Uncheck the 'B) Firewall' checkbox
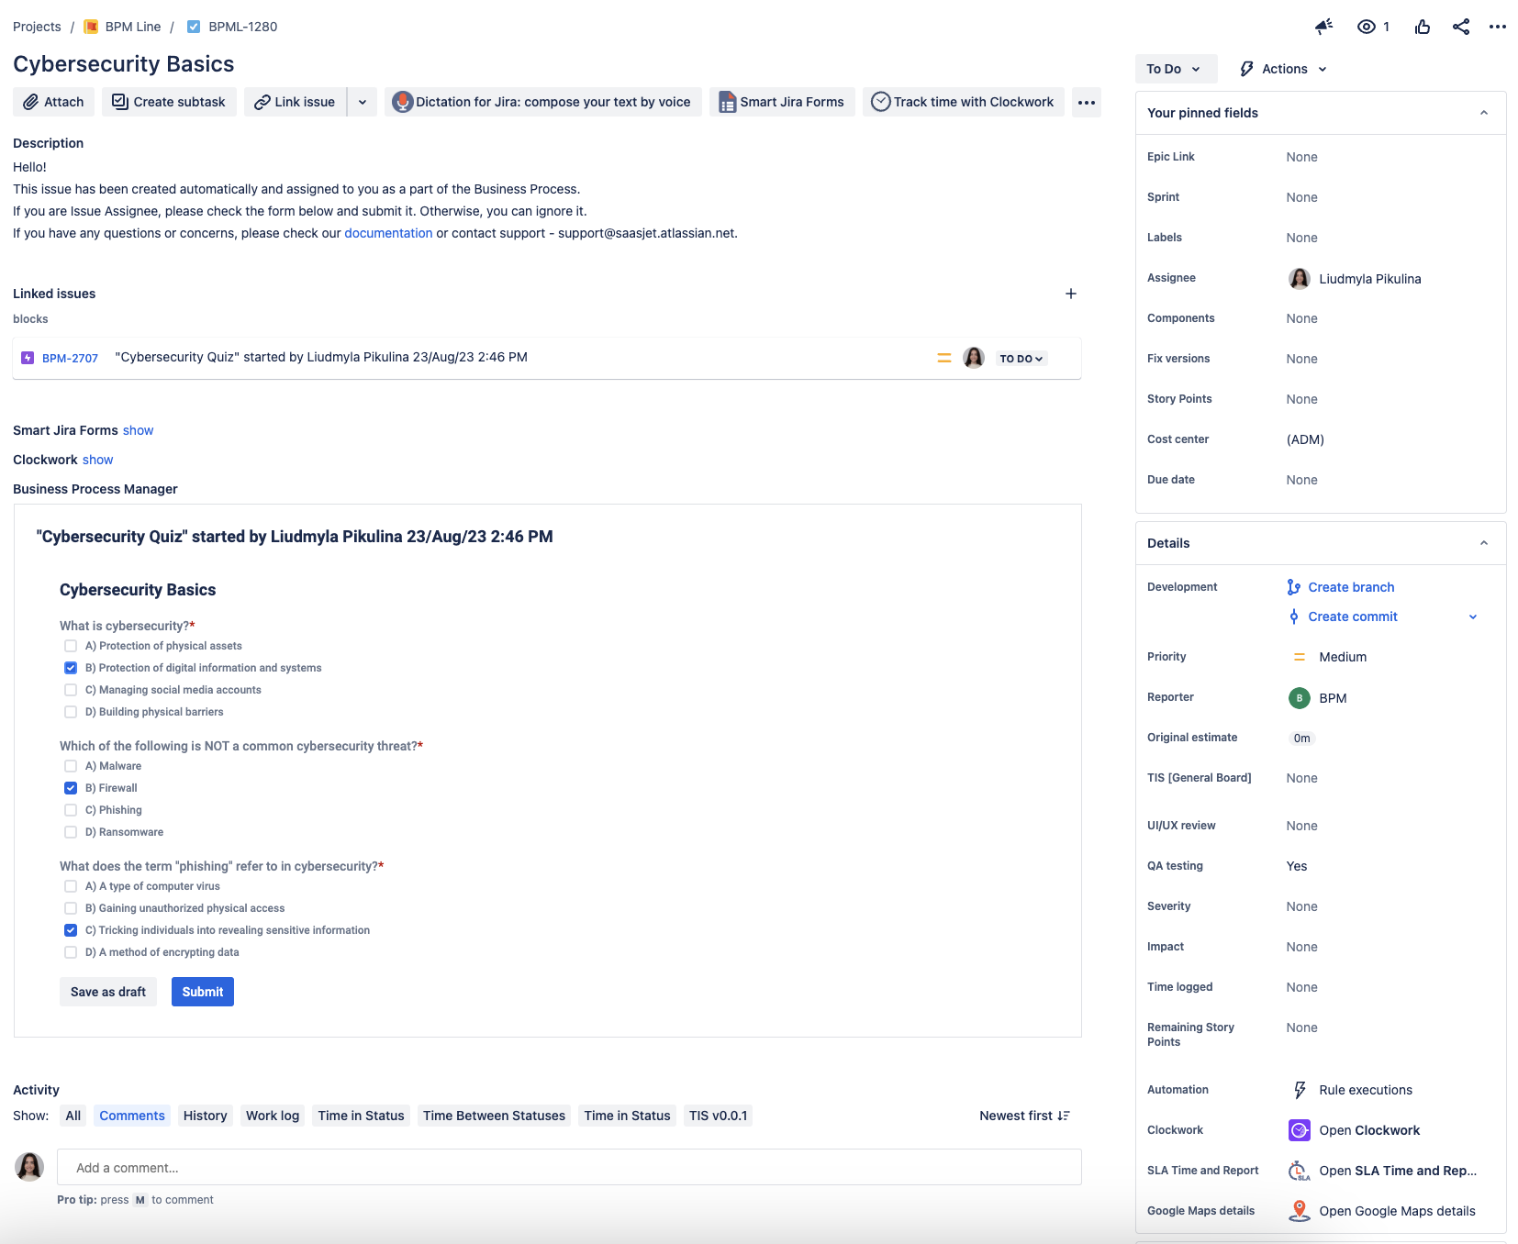The image size is (1518, 1244). 71,788
